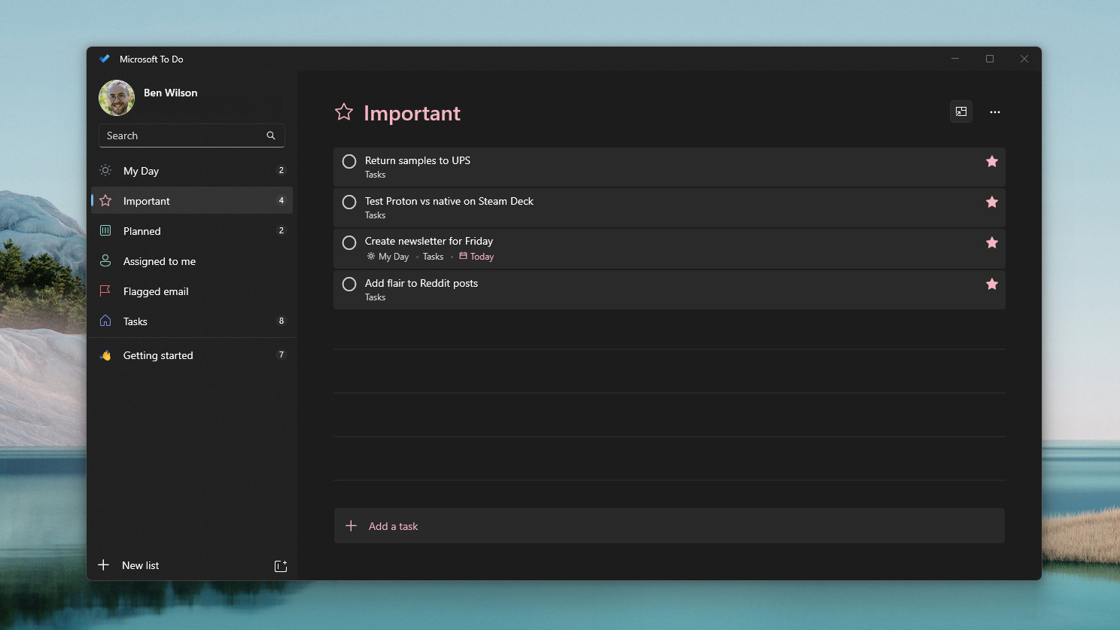Viewport: 1120px width, 630px height.
Task: Remove importance from Create newsletter for Friday
Action: coord(992,242)
